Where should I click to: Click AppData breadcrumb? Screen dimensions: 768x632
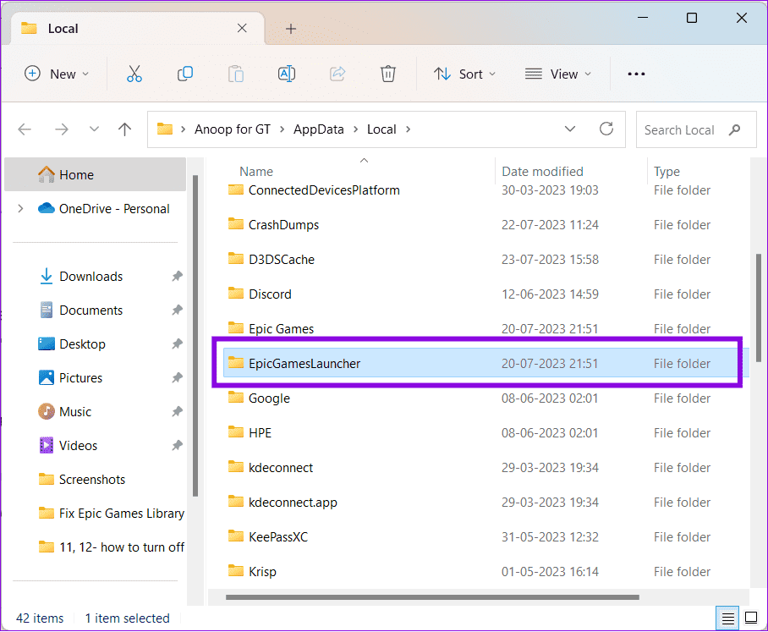319,129
